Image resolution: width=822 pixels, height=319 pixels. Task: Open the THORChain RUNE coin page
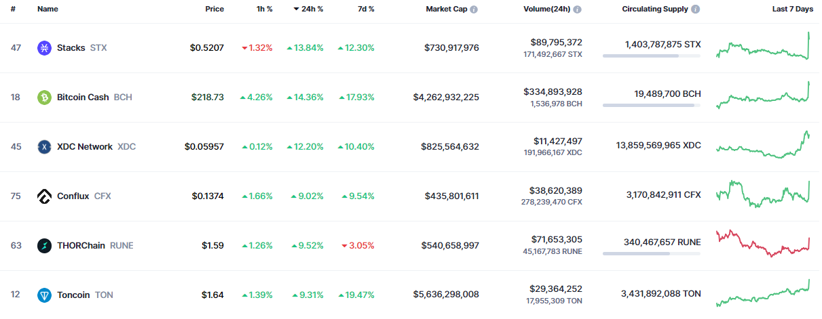(x=95, y=246)
